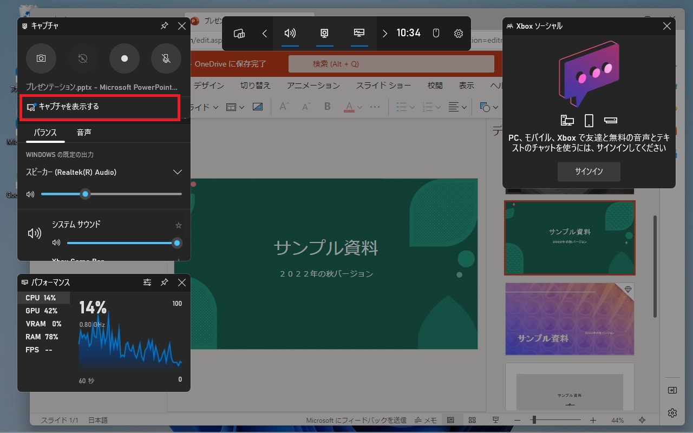Click the mouse click-through icon in Game Bar

pos(436,34)
